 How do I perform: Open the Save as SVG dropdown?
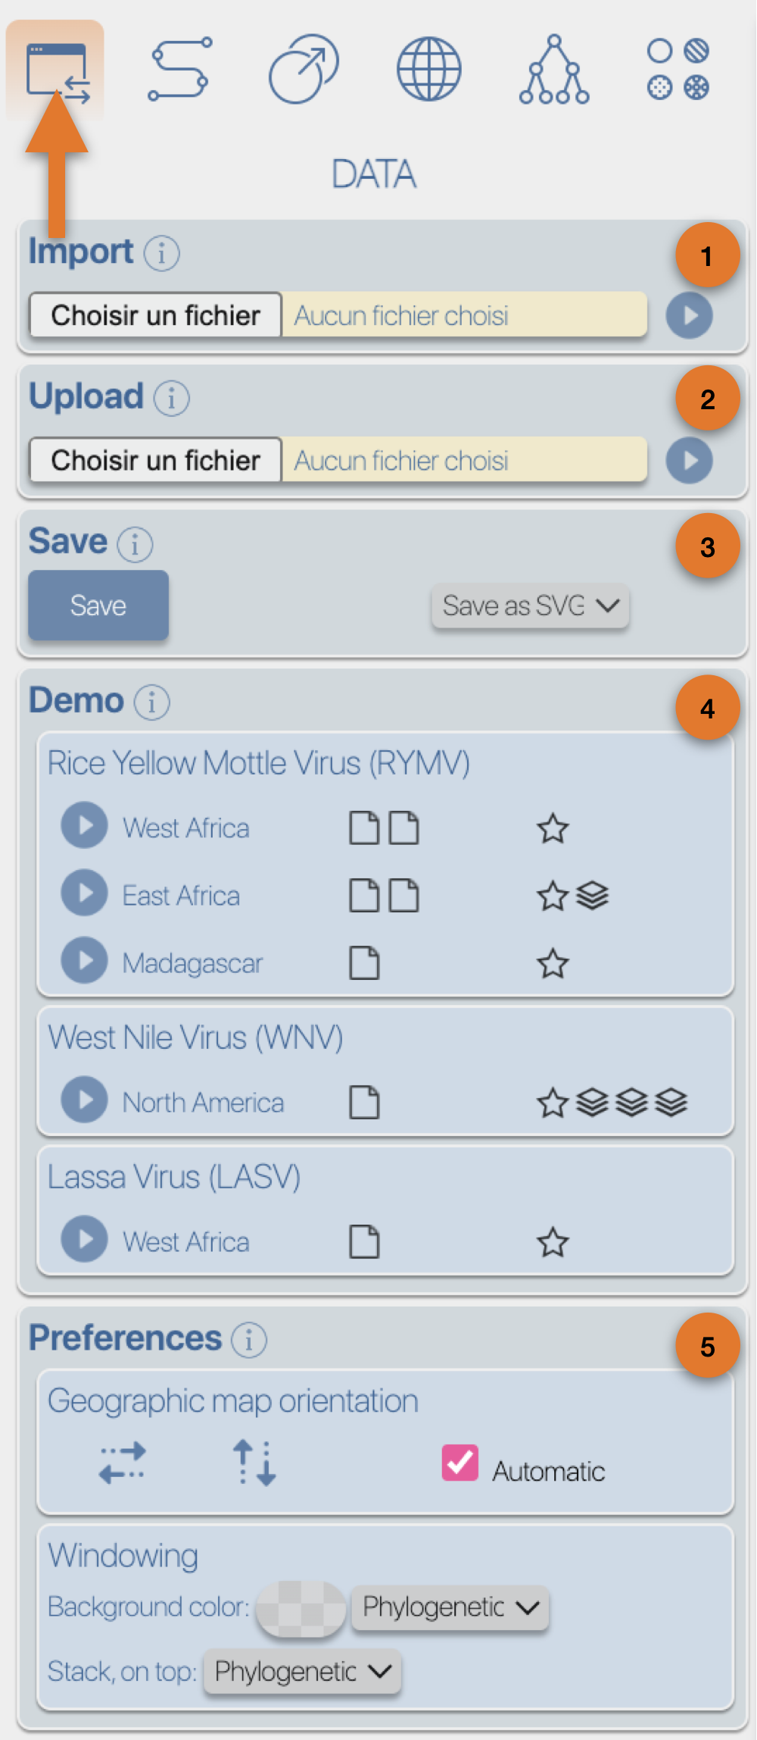[531, 606]
